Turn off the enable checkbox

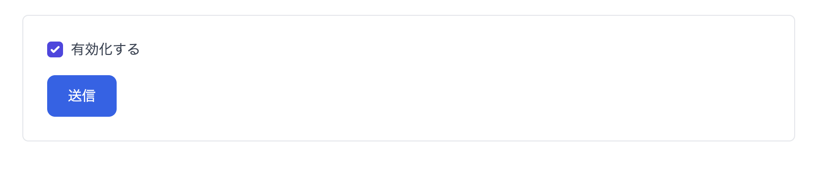tap(55, 49)
